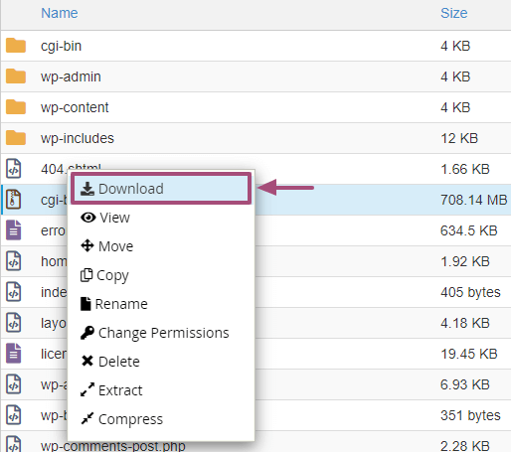511x452 pixels.
Task: Choose Move from the context menu
Action: [x=161, y=246]
